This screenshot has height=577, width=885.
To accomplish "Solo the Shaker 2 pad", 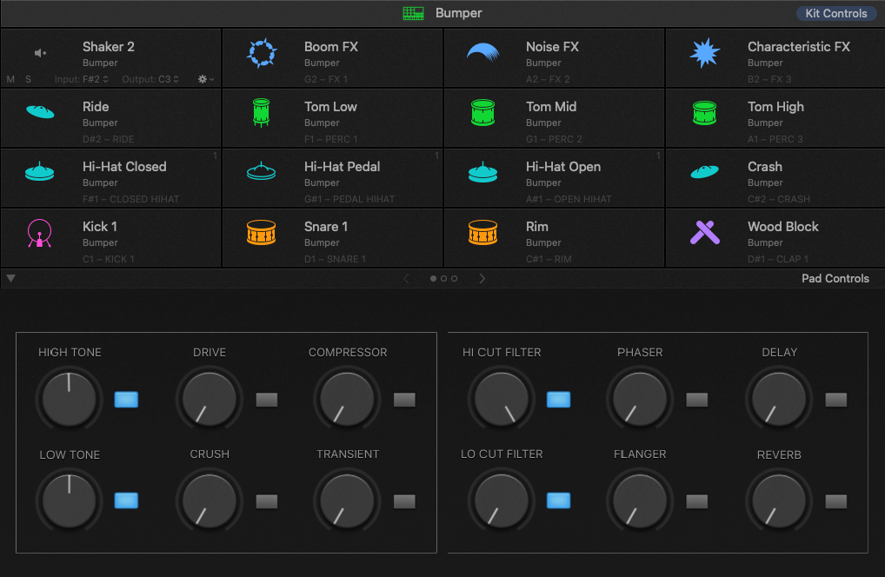I will pos(28,80).
